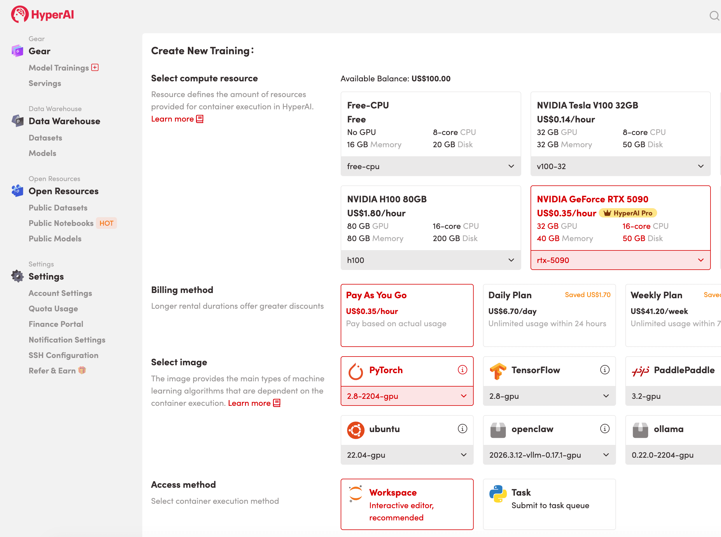
Task: Click the plus icon beside Model Trainings
Action: [95, 67]
